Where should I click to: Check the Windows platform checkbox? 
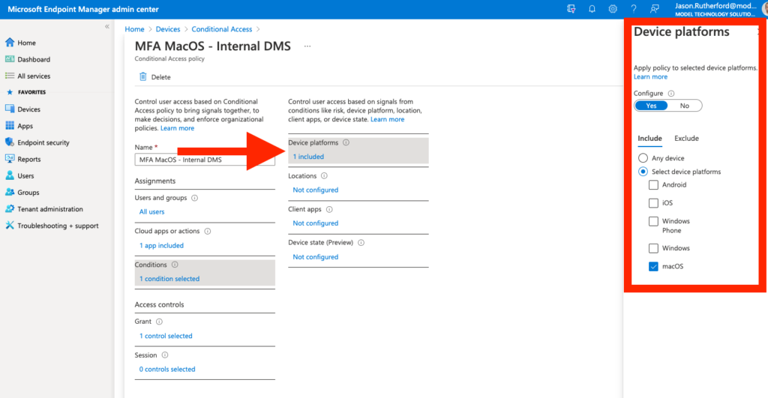tap(653, 248)
